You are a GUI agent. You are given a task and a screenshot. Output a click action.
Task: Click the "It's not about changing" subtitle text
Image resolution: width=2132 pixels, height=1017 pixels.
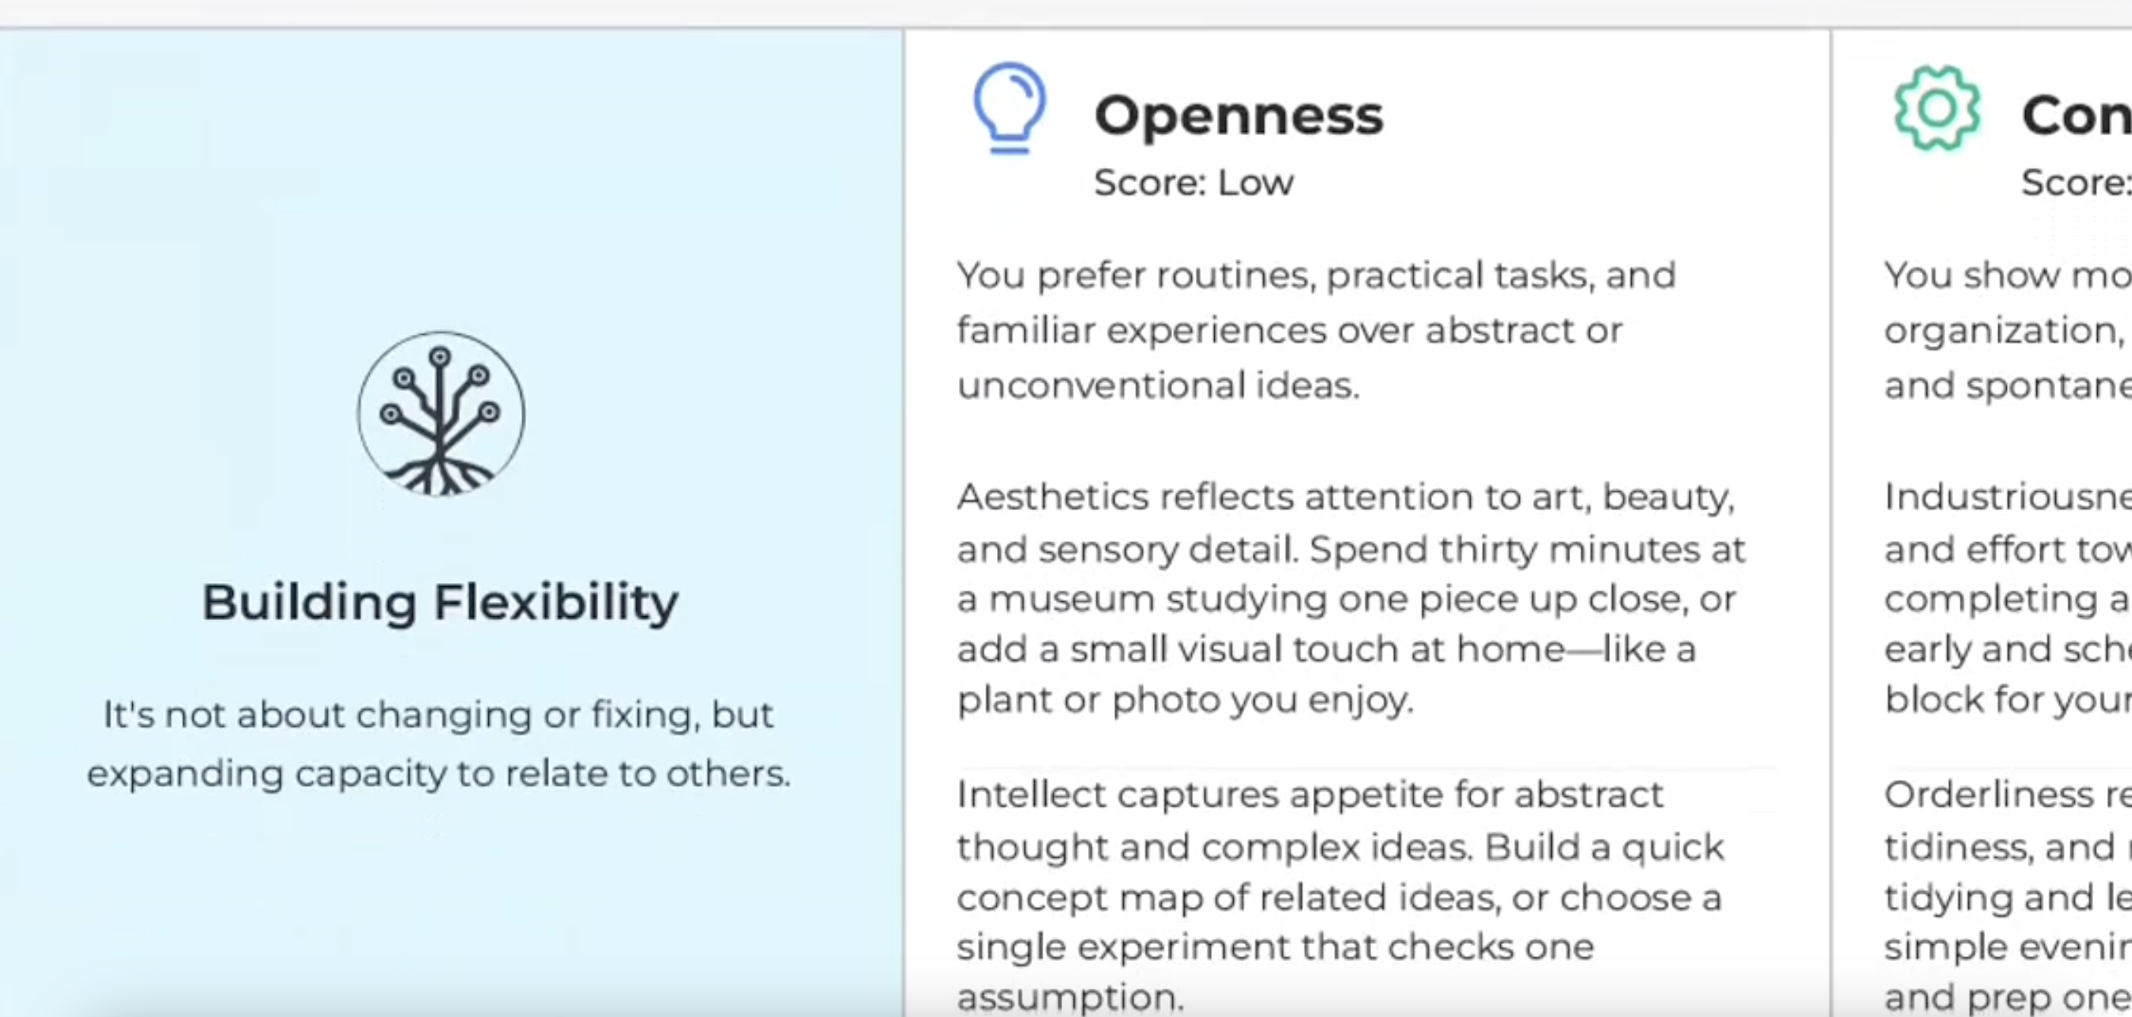(x=439, y=715)
